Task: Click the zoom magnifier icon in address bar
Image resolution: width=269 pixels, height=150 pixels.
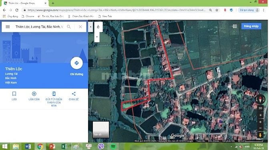Action: tap(210, 10)
